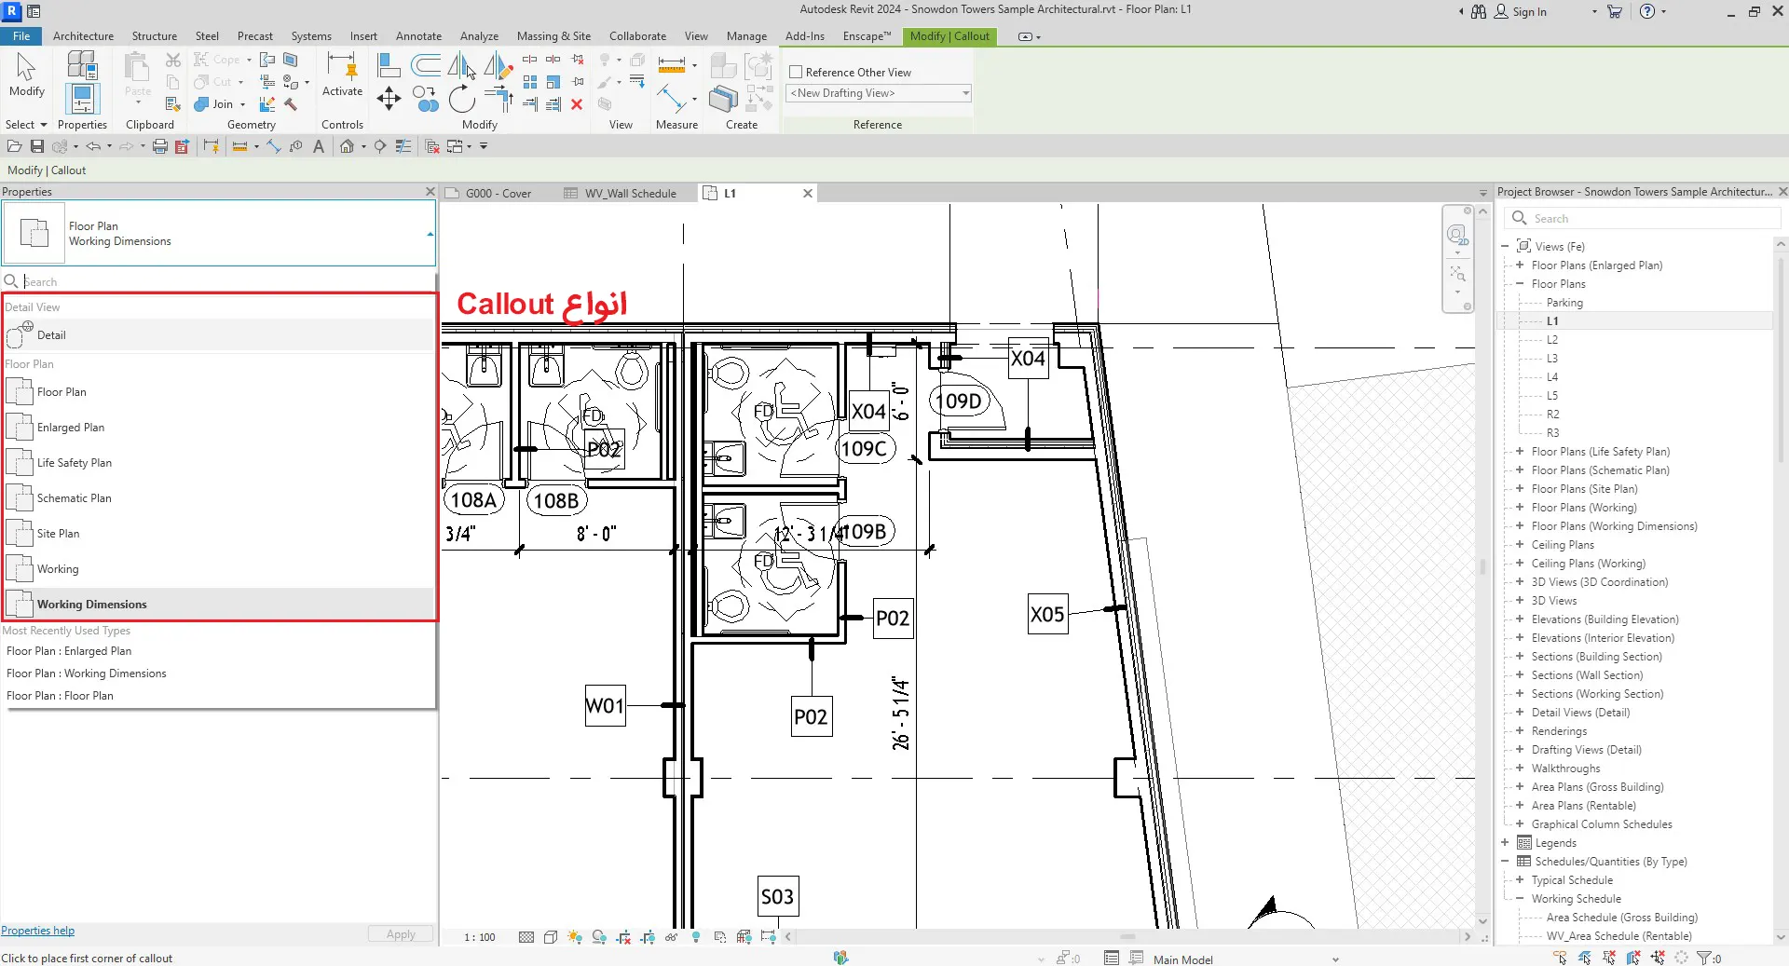The image size is (1789, 966).
Task: Toggle visual style in view control bar
Action: pos(551,936)
